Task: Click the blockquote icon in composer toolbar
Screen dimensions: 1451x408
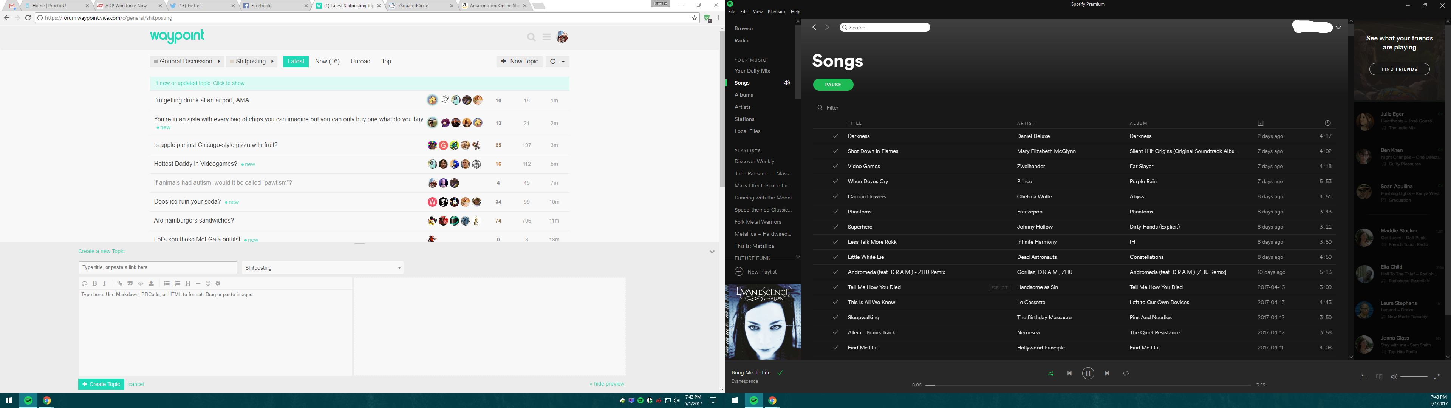Action: (130, 283)
